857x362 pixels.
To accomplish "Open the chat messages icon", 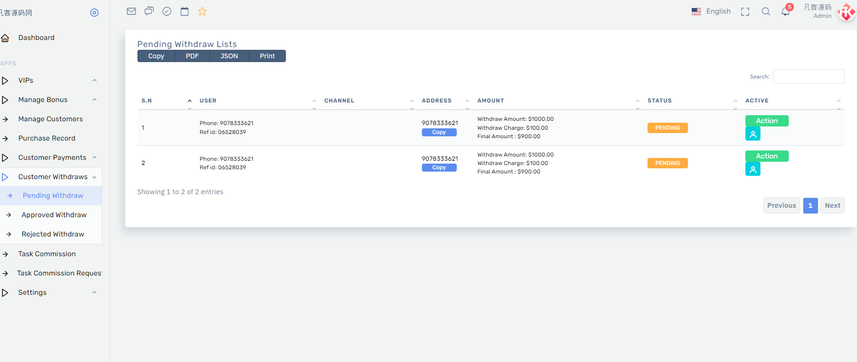I will (x=149, y=11).
